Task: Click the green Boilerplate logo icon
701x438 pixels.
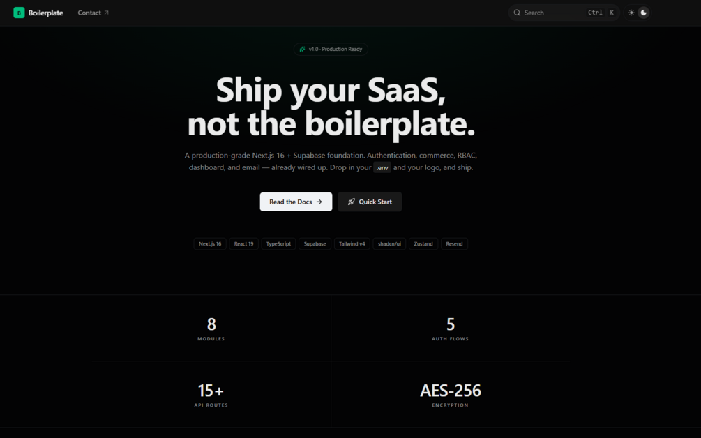Action: pos(19,13)
